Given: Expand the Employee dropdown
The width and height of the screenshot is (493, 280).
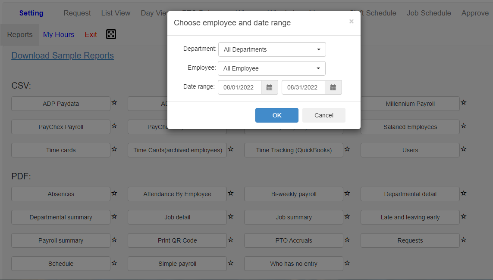Looking at the screenshot, I should coord(272,68).
